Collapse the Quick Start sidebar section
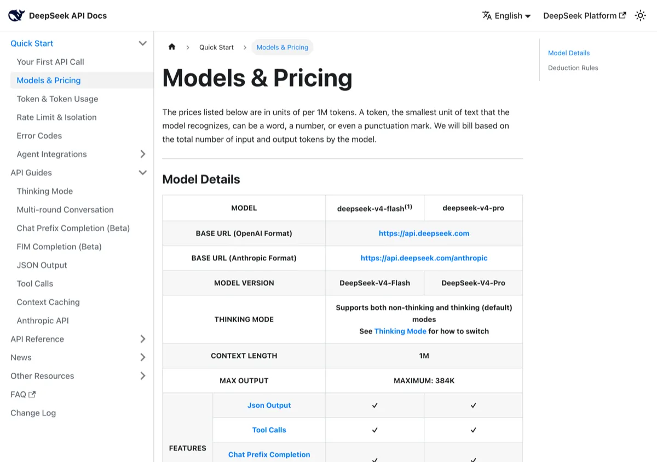This screenshot has width=657, height=462. (x=143, y=43)
